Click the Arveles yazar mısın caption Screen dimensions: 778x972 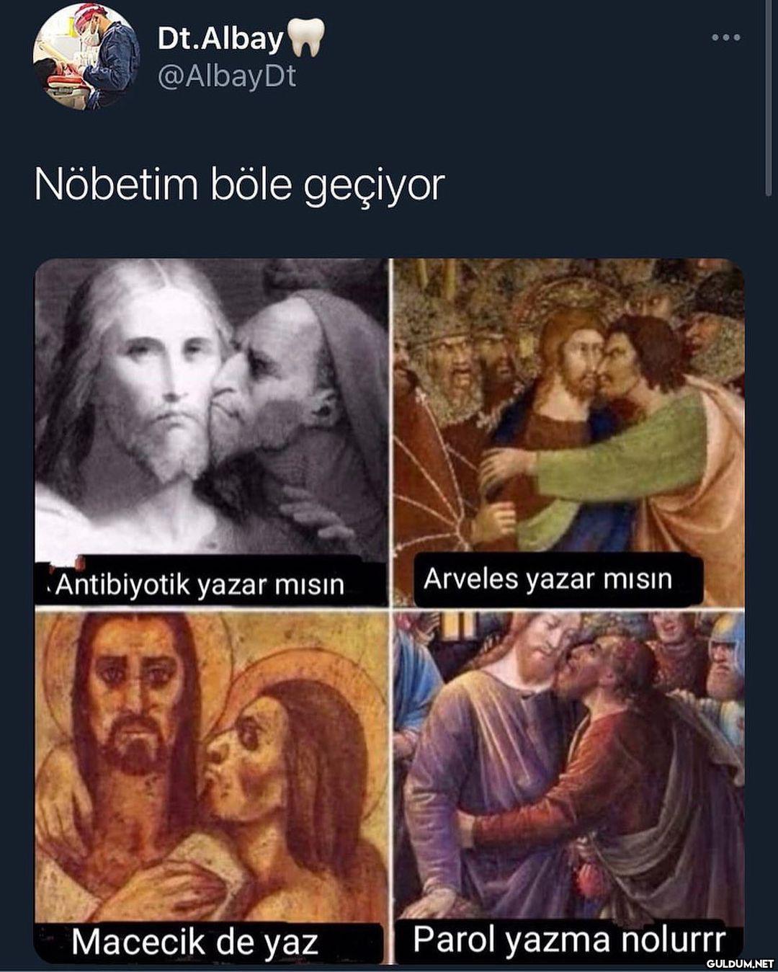coord(547,579)
